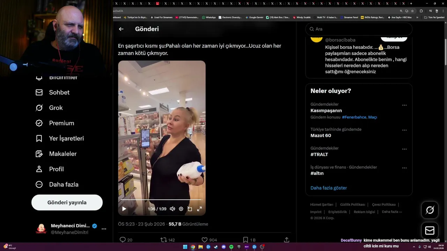Go back using the Gönderi back arrow
Image resolution: width=447 pixels, height=251 pixels.
pyautogui.click(x=121, y=29)
